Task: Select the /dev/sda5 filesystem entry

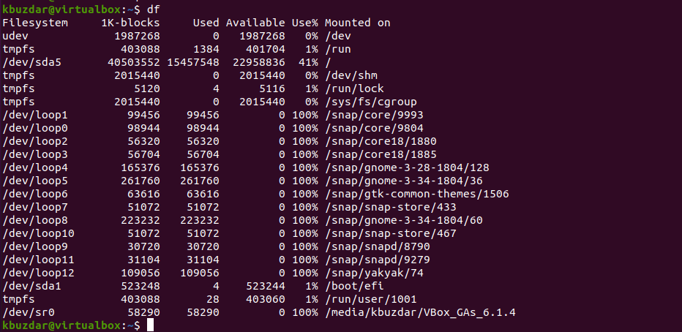Action: 31,62
